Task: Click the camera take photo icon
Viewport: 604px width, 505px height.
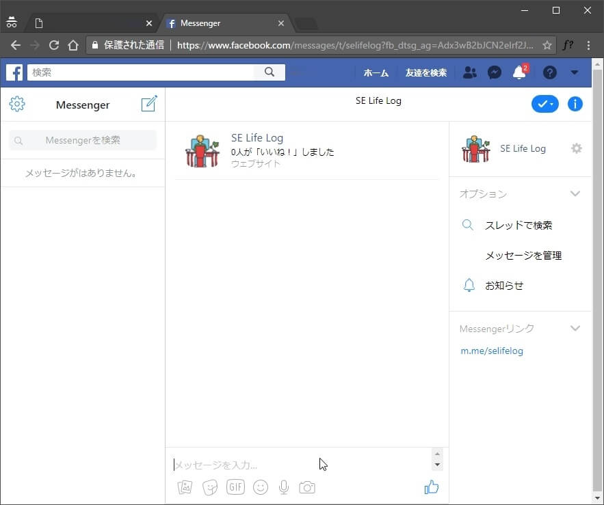Action: pyautogui.click(x=307, y=487)
